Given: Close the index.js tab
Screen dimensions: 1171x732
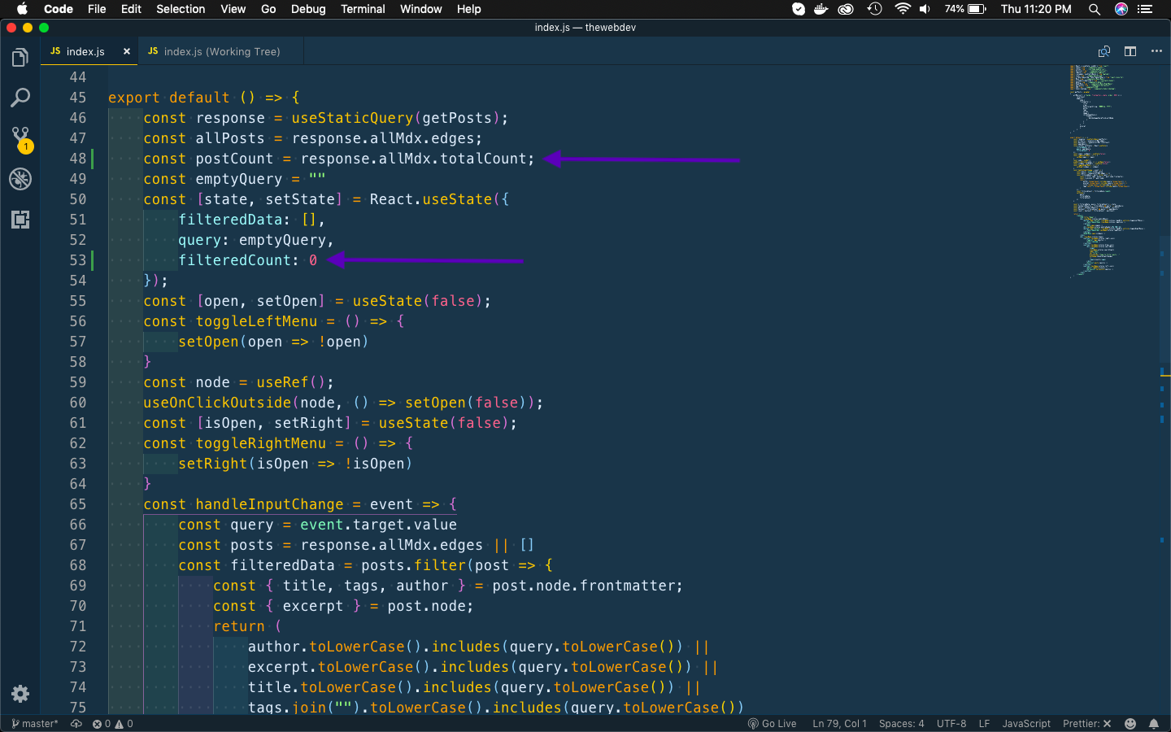Looking at the screenshot, I should [127, 51].
